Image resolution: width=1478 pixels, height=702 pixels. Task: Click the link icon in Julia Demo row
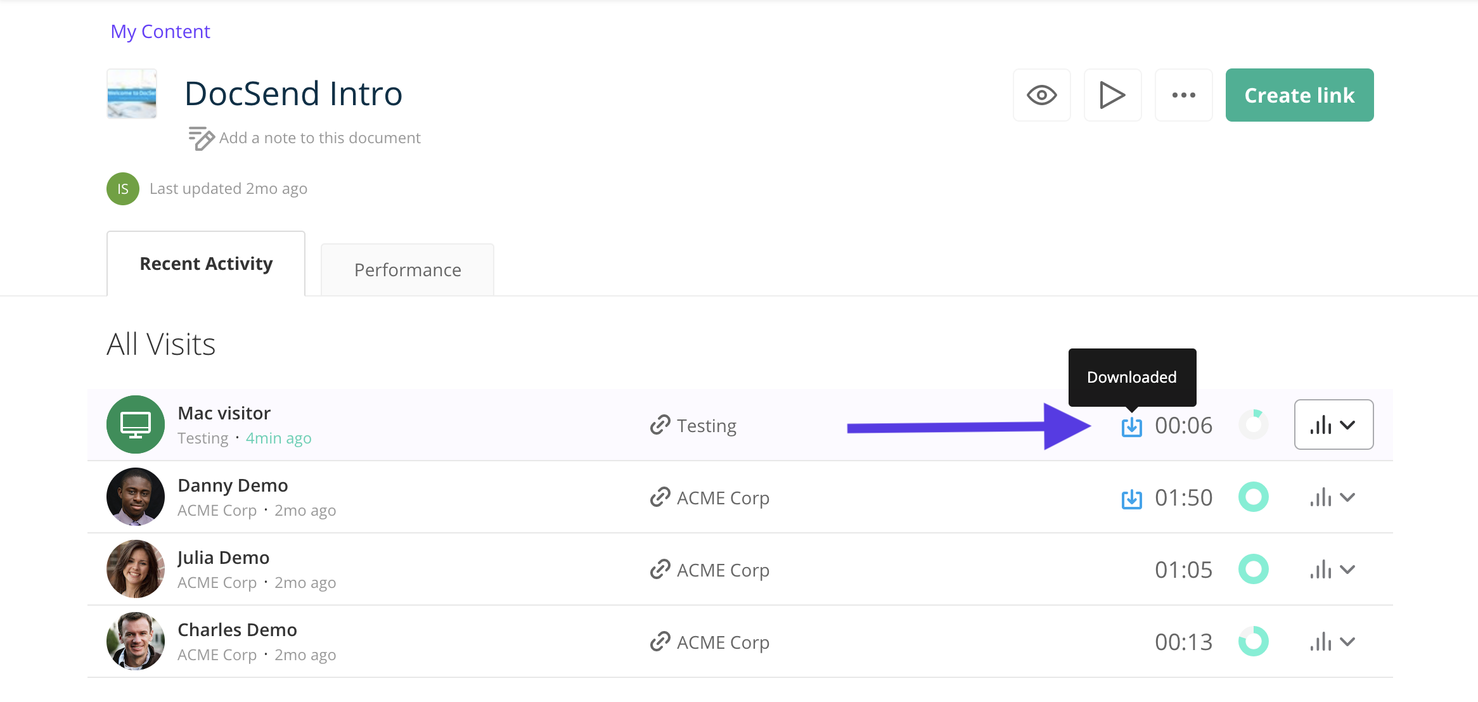click(660, 570)
